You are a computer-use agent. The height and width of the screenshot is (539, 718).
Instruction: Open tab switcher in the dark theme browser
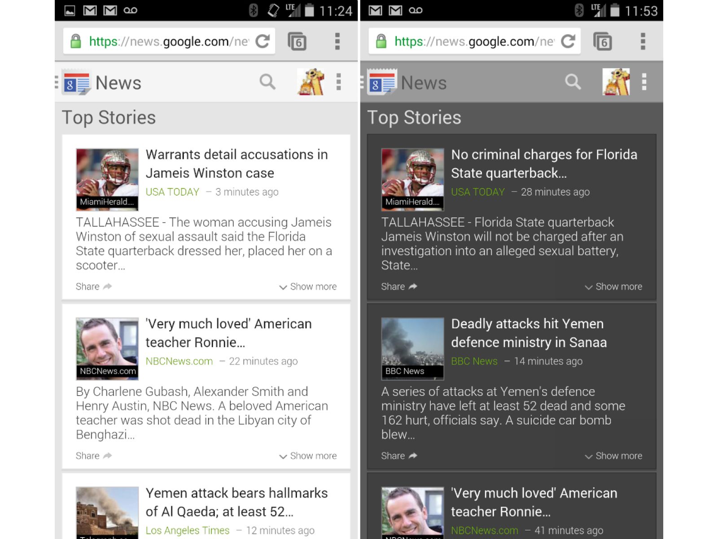(603, 41)
